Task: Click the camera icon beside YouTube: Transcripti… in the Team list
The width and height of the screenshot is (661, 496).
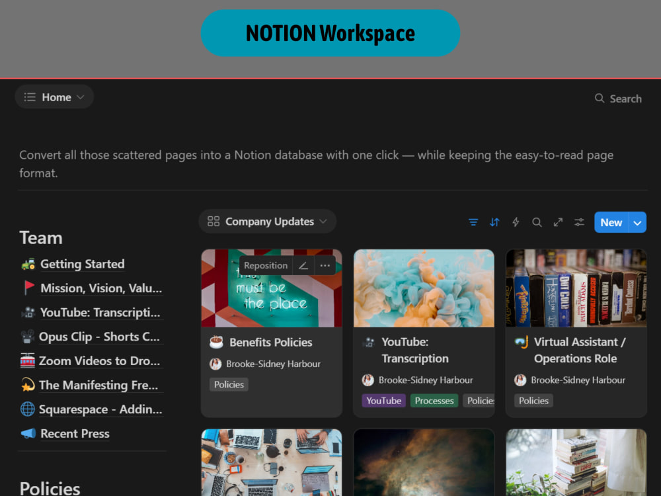Action: click(28, 313)
